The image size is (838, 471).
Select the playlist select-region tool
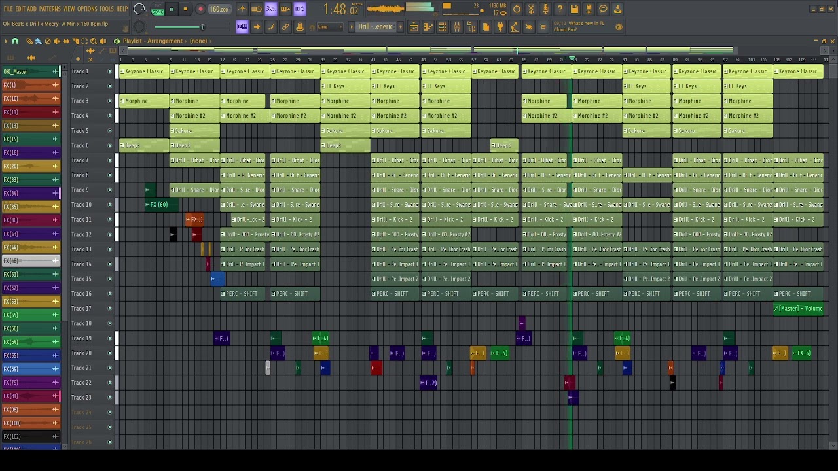pos(84,41)
